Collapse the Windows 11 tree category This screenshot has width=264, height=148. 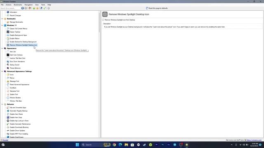(x=2, y=25)
